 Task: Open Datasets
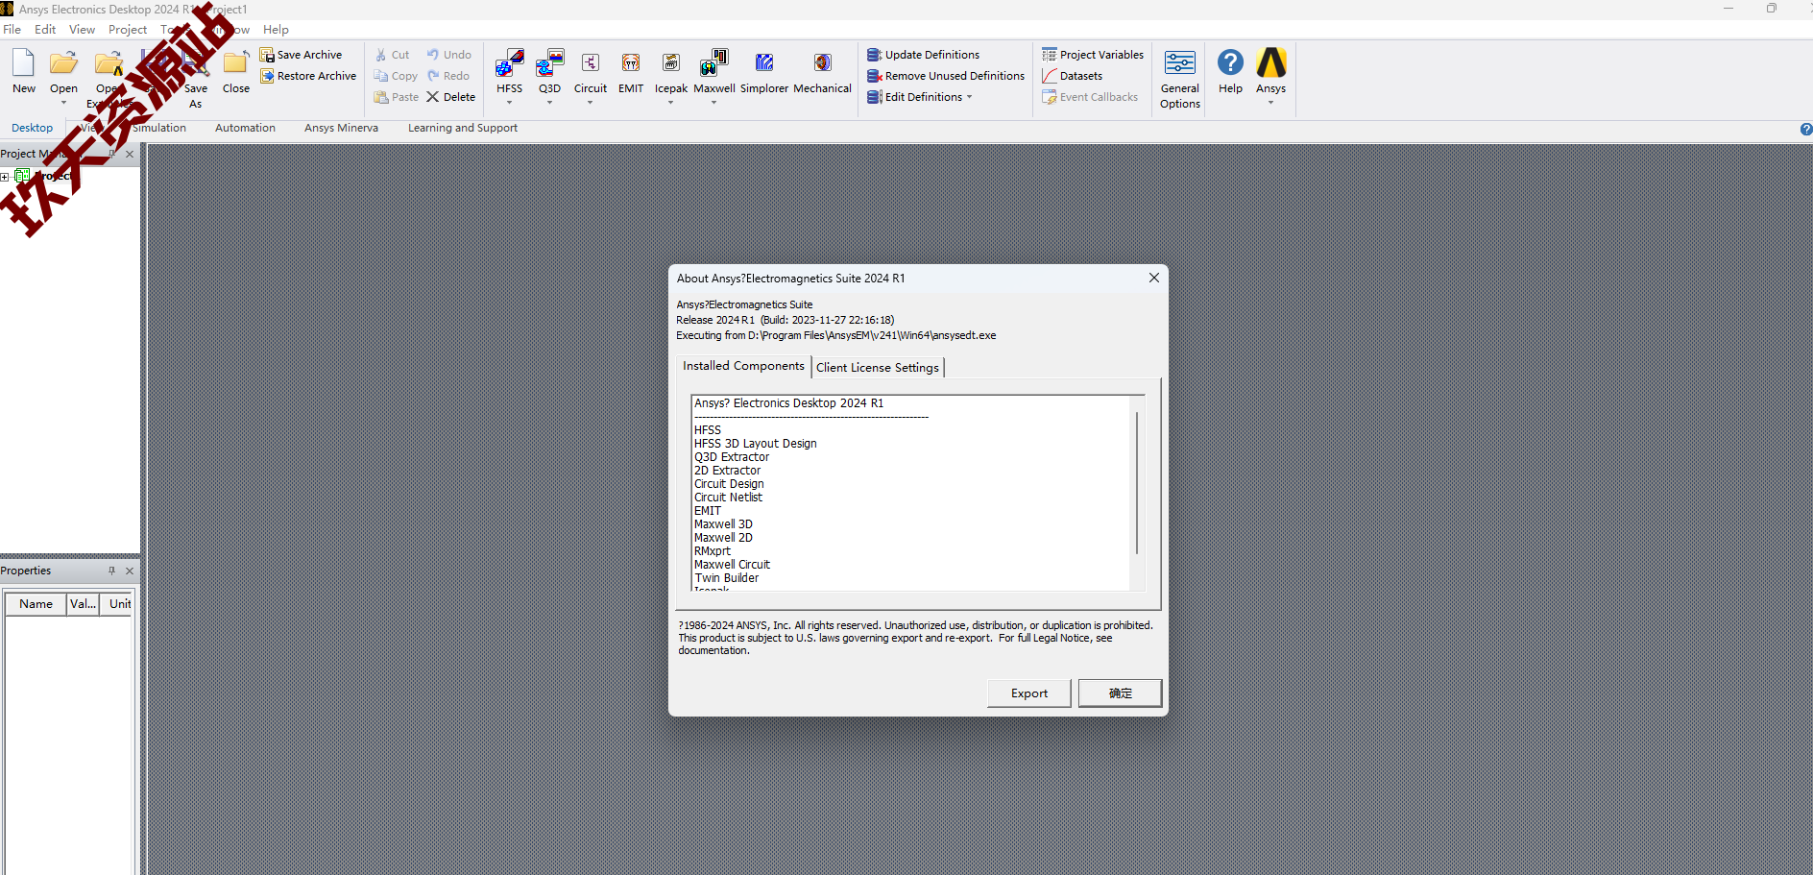[x=1073, y=76]
